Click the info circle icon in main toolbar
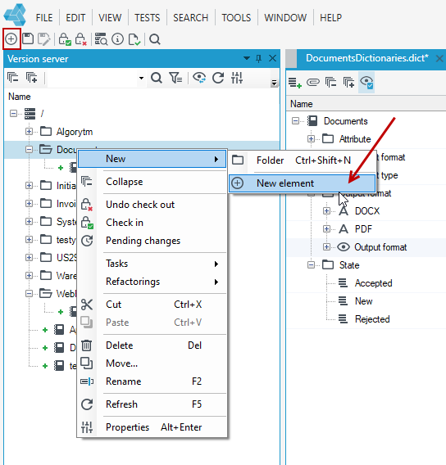The width and height of the screenshot is (446, 465). tap(117, 39)
